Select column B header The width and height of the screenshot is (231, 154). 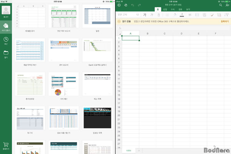click(x=147, y=33)
